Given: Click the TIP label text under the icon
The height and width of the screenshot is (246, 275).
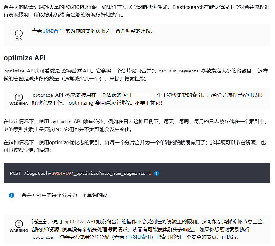Looking at the screenshot, I should click(19, 40).
